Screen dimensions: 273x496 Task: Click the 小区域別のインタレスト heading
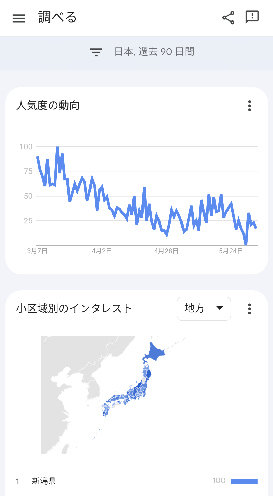tap(74, 308)
